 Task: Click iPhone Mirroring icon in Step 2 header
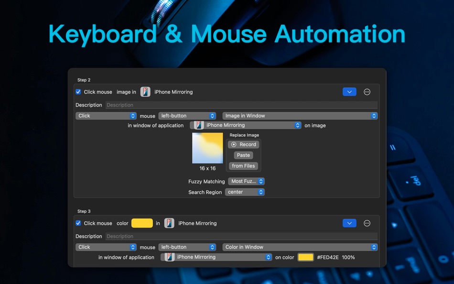click(x=145, y=92)
